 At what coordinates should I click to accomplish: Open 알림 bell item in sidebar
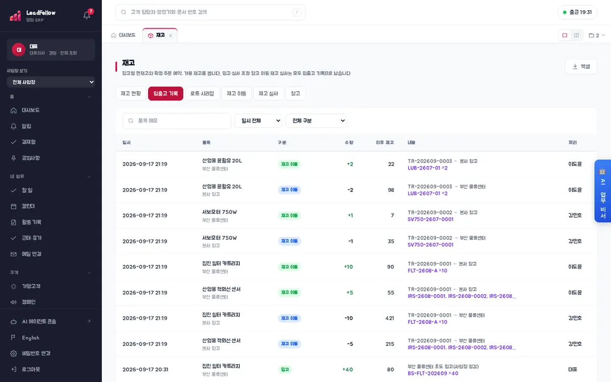click(x=51, y=126)
